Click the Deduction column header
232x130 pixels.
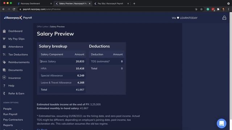[97, 55]
